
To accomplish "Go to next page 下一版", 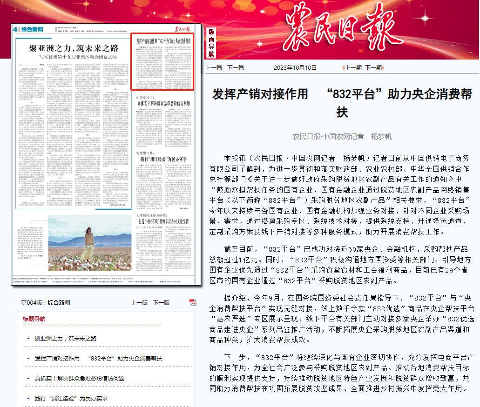I will (x=161, y=302).
